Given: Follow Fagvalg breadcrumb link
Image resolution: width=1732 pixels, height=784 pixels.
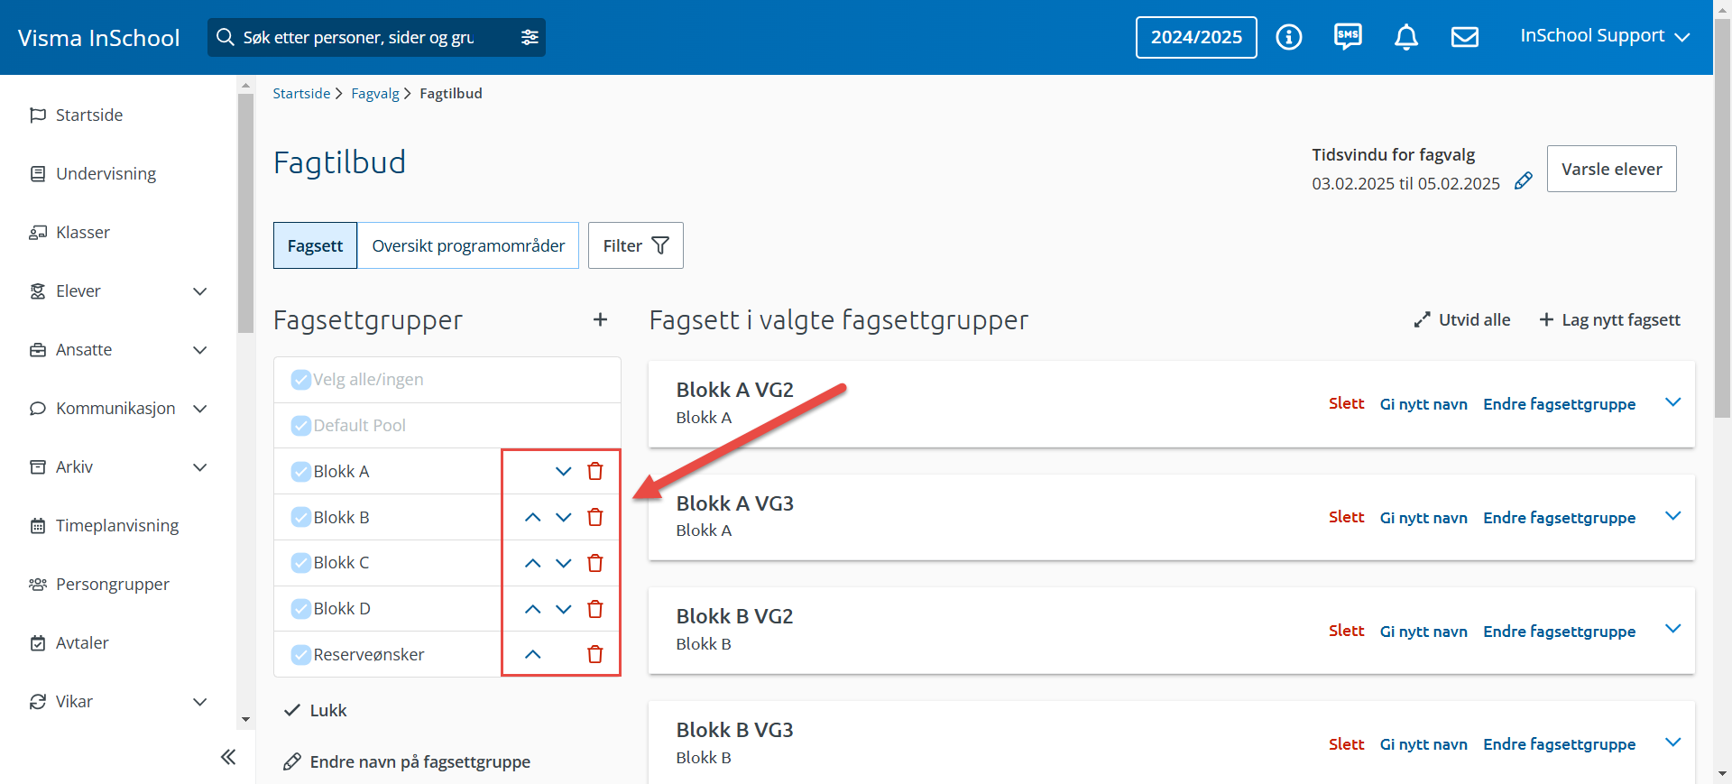Looking at the screenshot, I should point(375,94).
